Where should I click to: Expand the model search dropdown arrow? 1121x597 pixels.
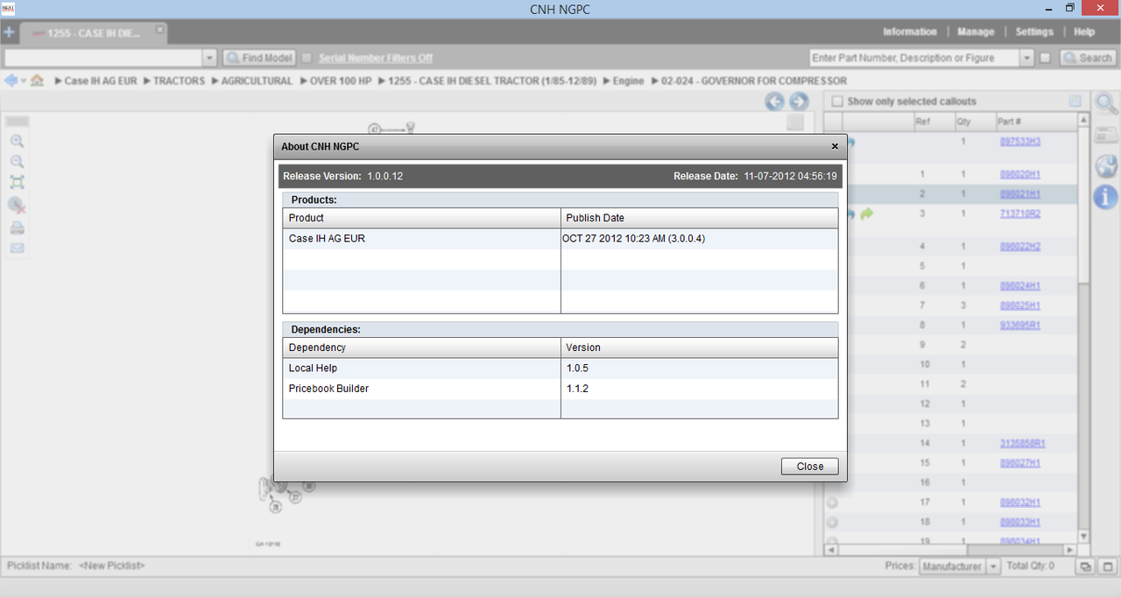coord(209,58)
